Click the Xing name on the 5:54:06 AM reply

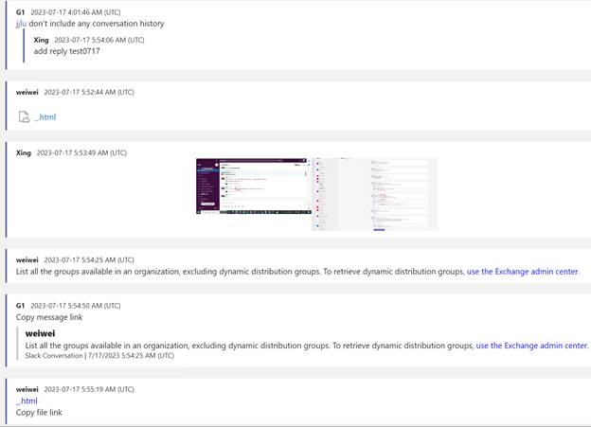coord(41,40)
